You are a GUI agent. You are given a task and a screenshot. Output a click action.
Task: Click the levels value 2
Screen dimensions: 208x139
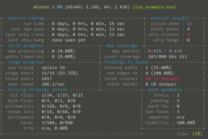pos(178,95)
